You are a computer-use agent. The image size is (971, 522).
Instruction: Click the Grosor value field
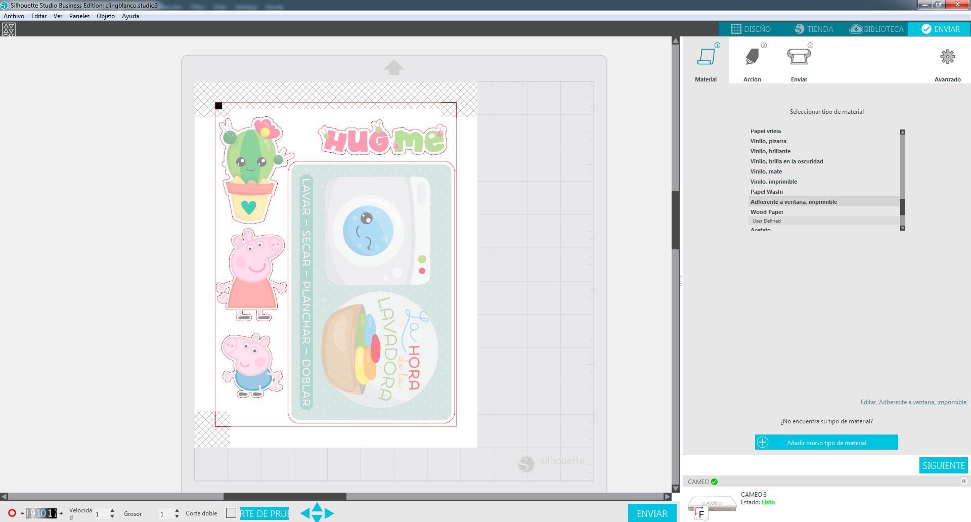pos(166,513)
